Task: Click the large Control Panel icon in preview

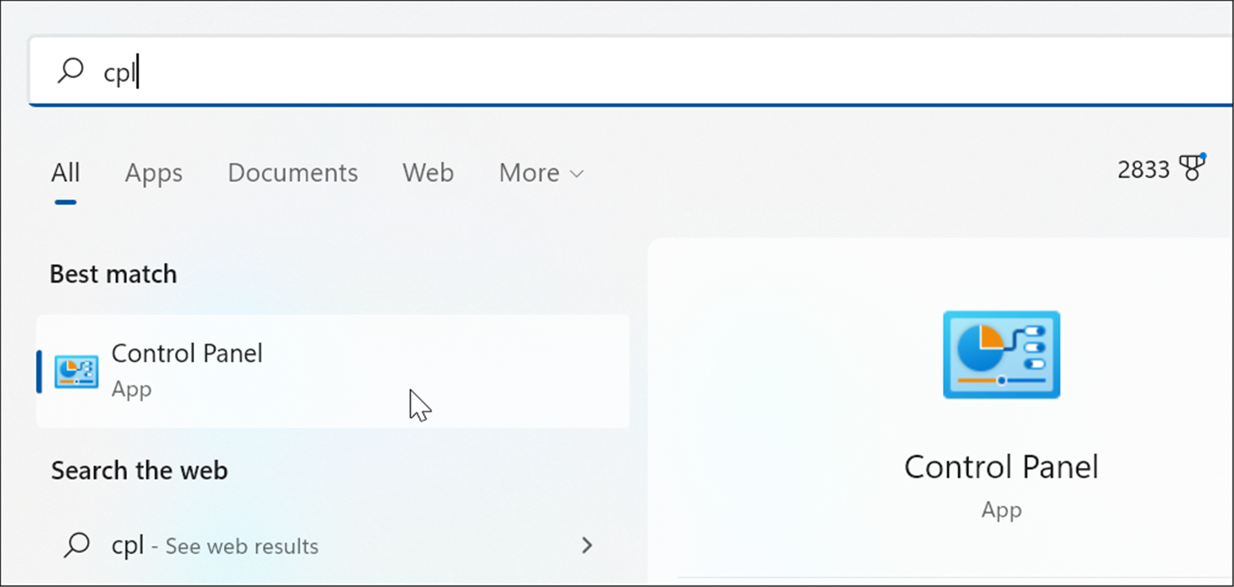Action: (x=1000, y=356)
